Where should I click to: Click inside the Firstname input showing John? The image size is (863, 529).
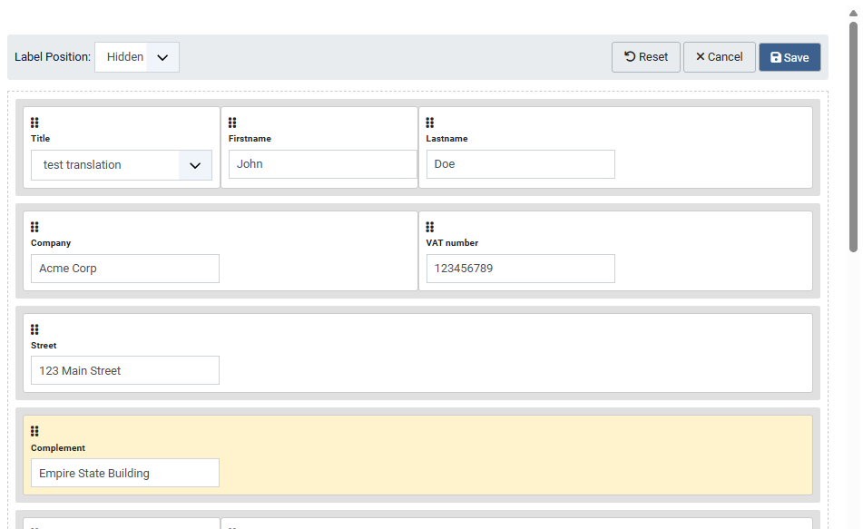click(x=322, y=164)
